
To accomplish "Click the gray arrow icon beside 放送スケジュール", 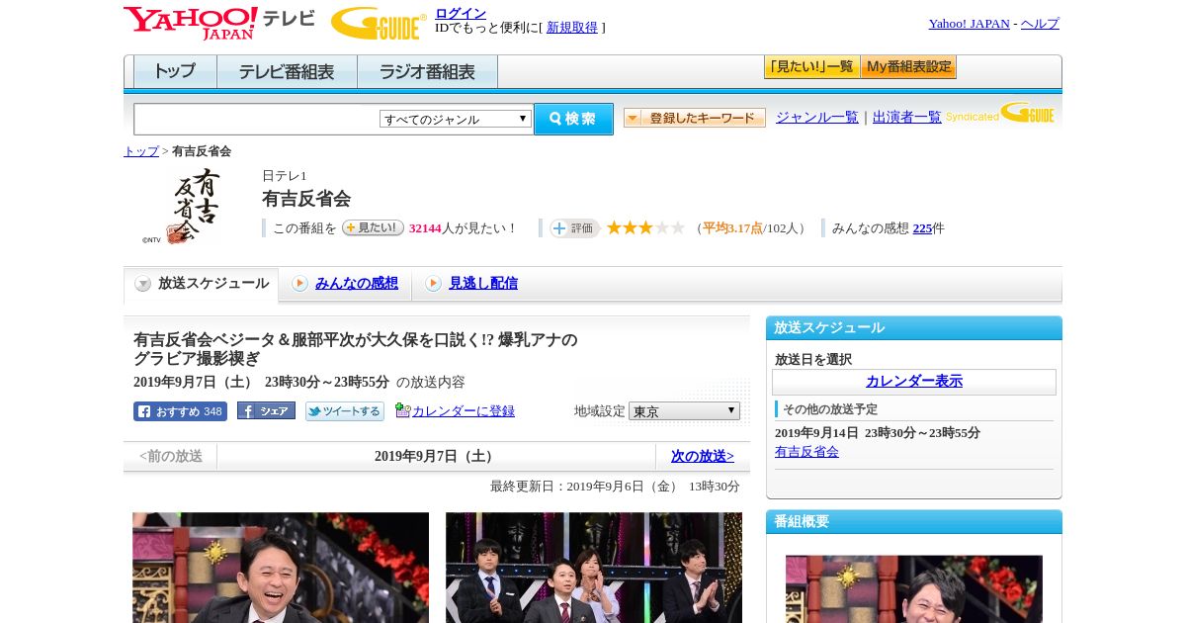I will pyautogui.click(x=143, y=284).
